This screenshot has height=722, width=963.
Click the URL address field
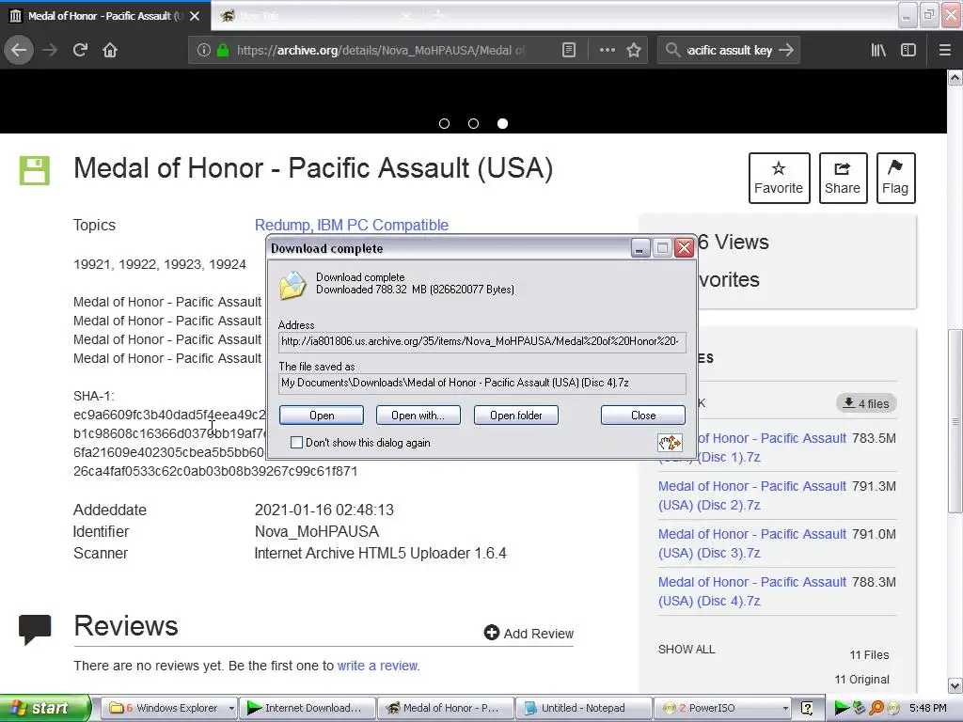381,50
